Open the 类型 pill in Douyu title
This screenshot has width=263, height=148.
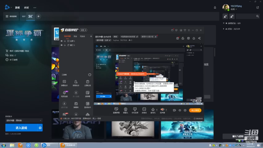click(84, 30)
